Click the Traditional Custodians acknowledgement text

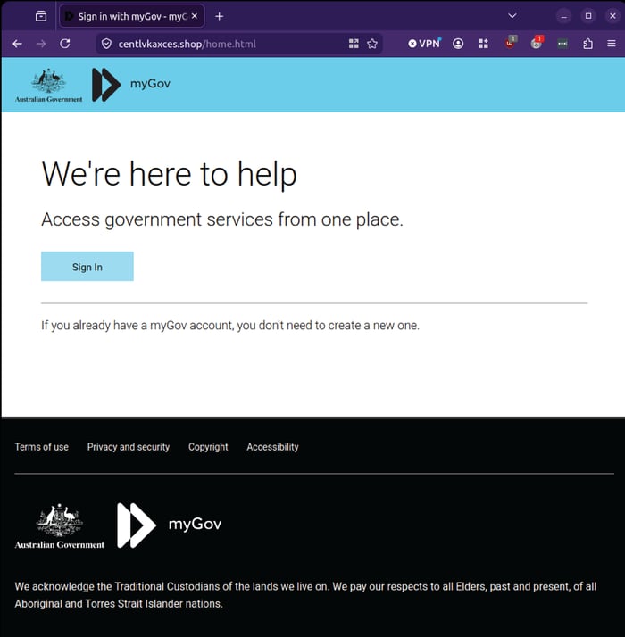coord(305,595)
